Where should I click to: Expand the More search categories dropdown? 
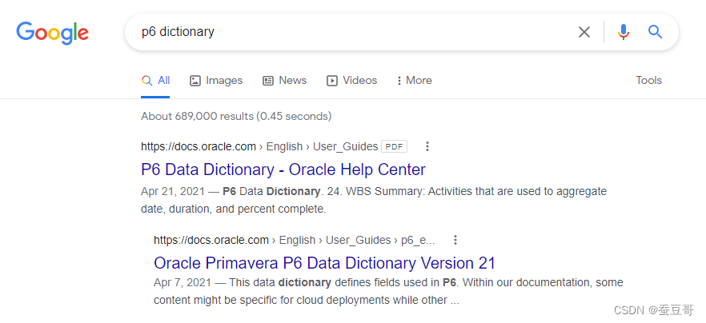[x=415, y=81]
